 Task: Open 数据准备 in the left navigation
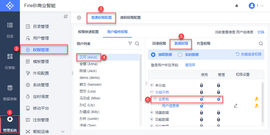coord(10,92)
